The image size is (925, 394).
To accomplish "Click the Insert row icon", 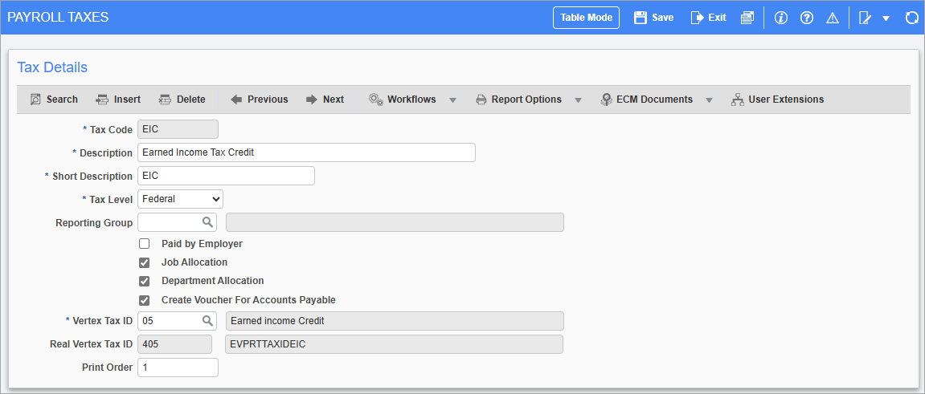I will tap(102, 100).
